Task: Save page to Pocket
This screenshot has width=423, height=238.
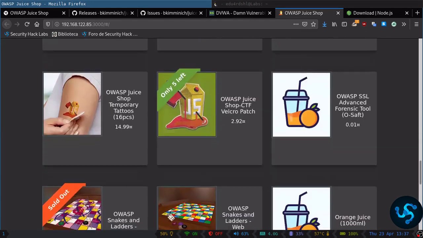Action: click(x=305, y=24)
